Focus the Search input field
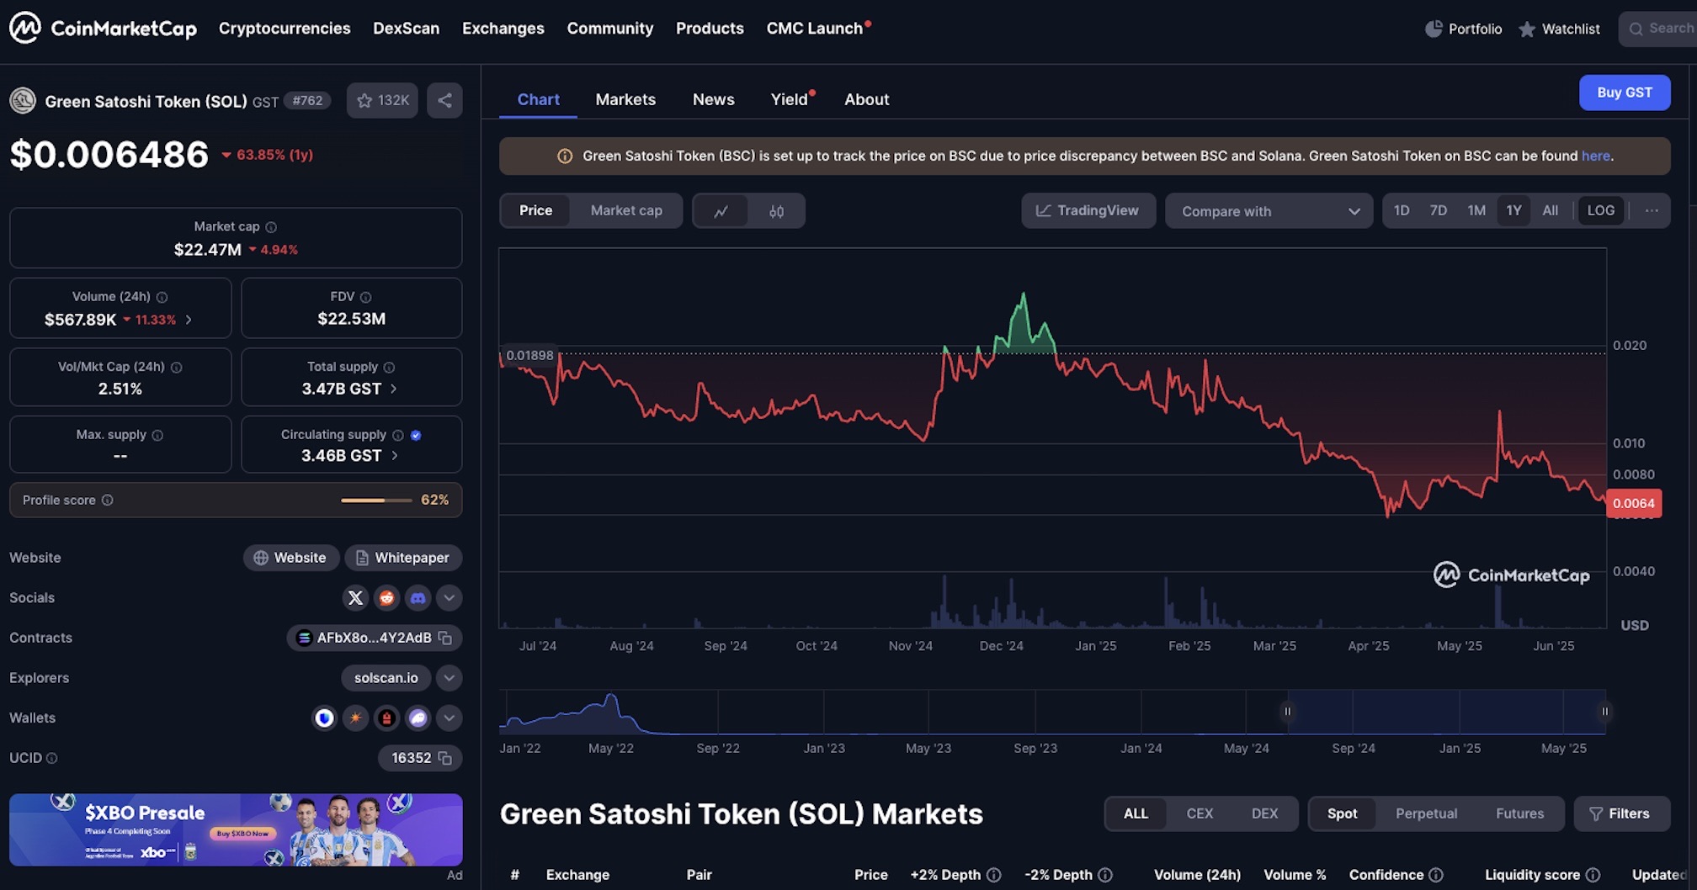The width and height of the screenshot is (1697, 890). tap(1658, 29)
